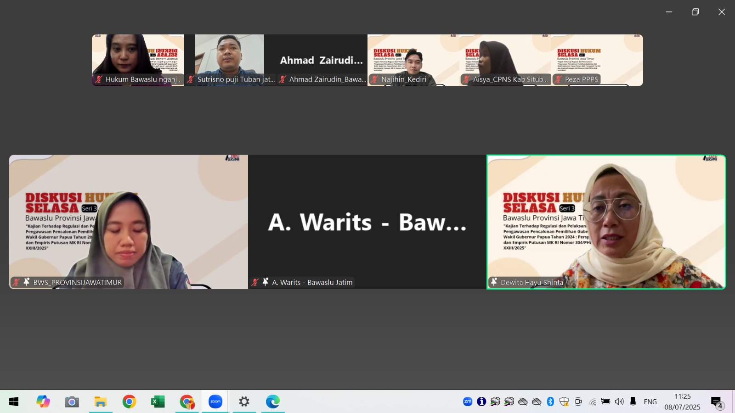The width and height of the screenshot is (735, 413).
Task: Open File Explorer from the taskbar
Action: click(101, 402)
